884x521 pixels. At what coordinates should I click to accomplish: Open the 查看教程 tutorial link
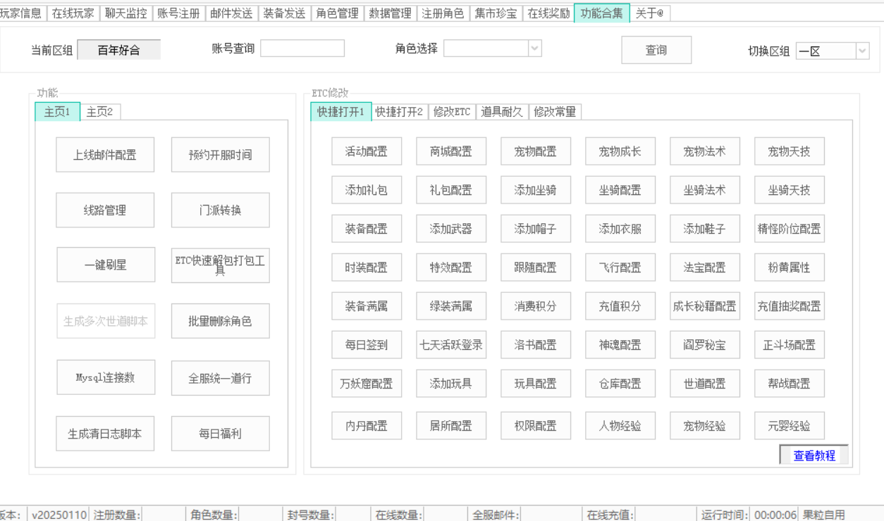click(813, 455)
